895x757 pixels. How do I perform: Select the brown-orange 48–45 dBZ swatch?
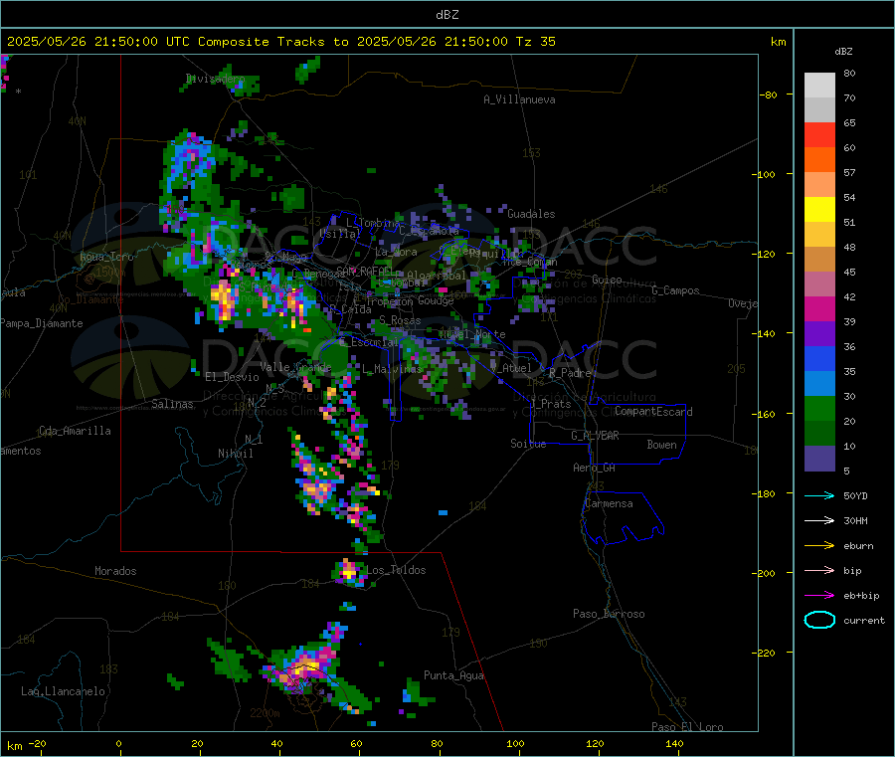pyautogui.click(x=819, y=260)
